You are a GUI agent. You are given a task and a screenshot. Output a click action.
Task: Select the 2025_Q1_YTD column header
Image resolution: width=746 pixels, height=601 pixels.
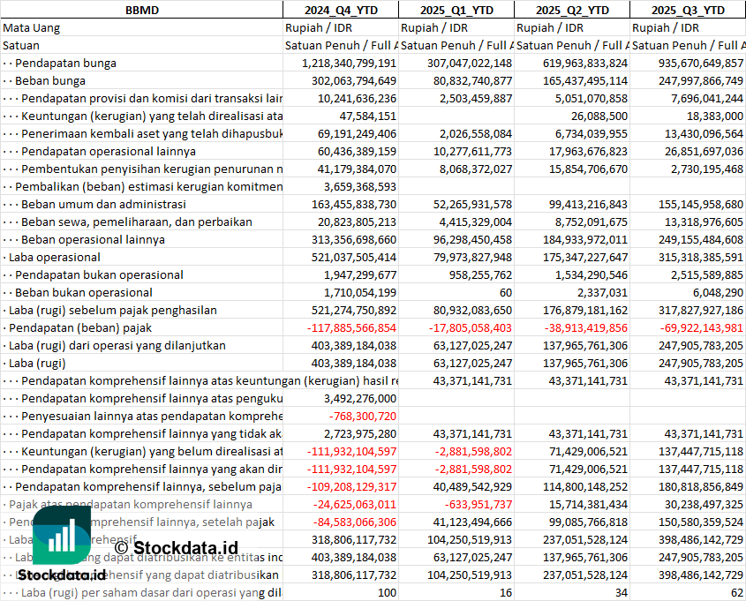click(x=456, y=10)
